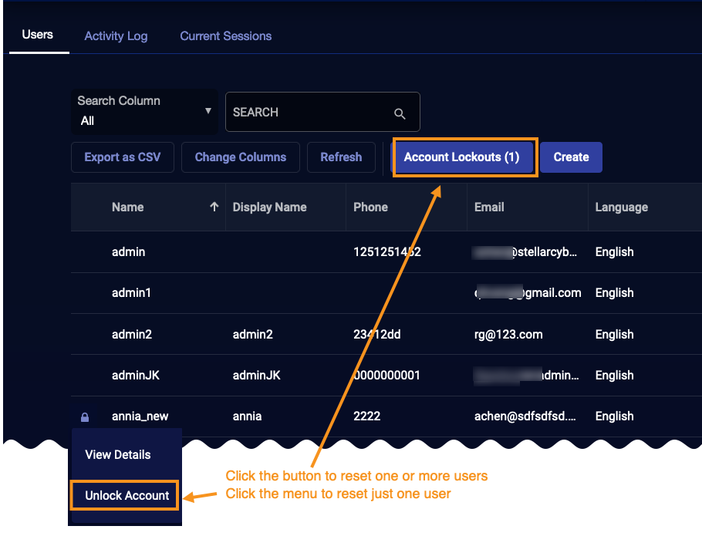Open the Current Sessions tab
The height and width of the screenshot is (553, 702).
tap(225, 36)
